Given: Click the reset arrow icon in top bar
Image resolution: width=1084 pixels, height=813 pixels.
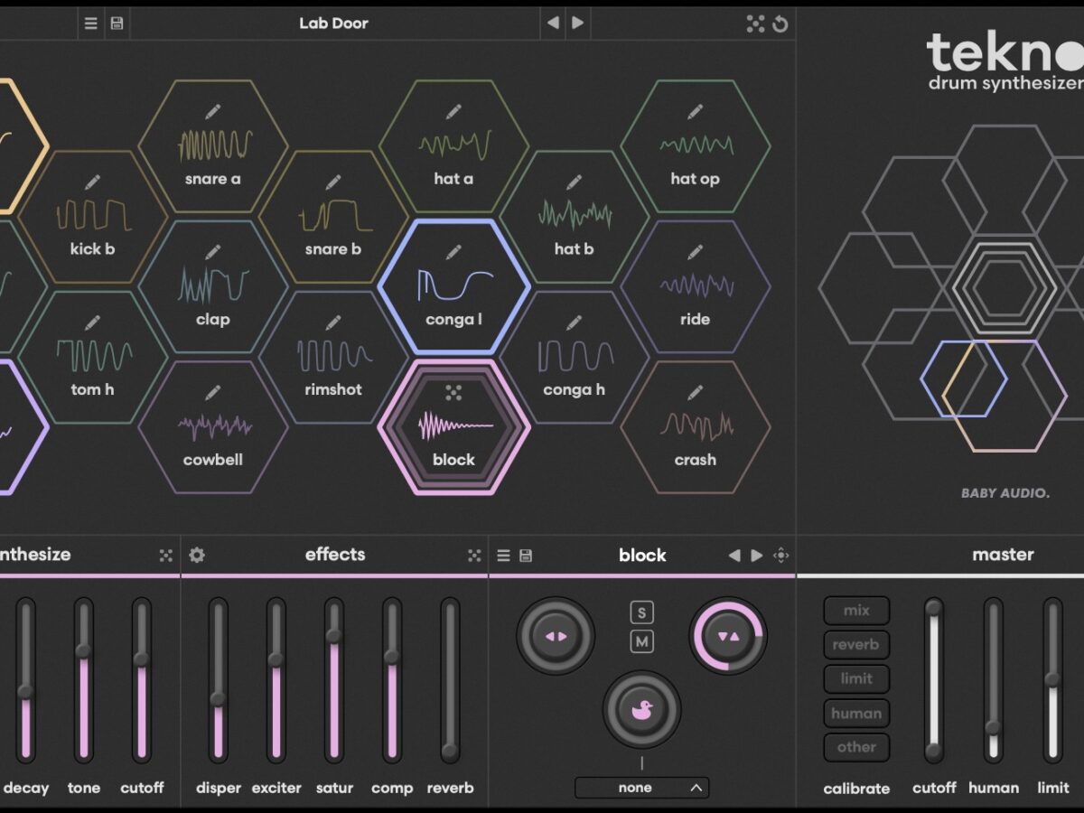Looking at the screenshot, I should coord(780,24).
